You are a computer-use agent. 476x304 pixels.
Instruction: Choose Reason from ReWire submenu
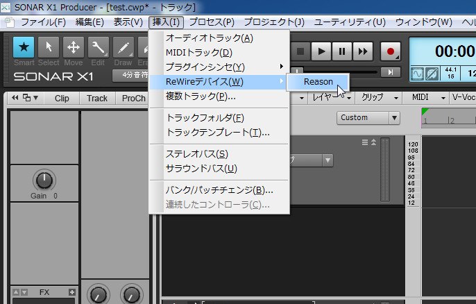coord(318,82)
